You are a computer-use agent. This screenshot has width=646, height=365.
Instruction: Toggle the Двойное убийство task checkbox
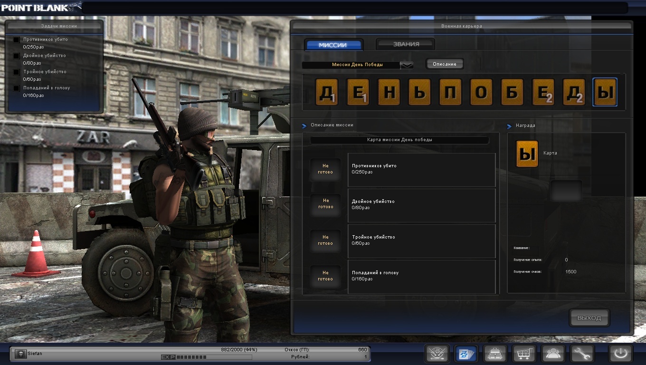pyautogui.click(x=17, y=56)
